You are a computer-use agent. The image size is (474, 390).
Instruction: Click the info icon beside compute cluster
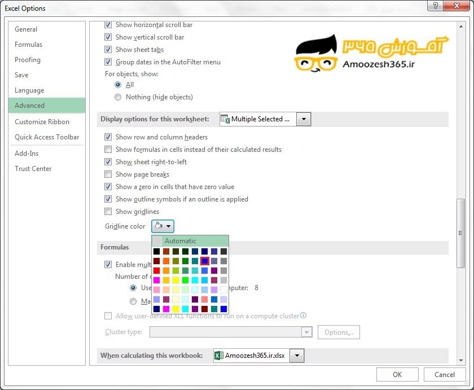(304, 315)
